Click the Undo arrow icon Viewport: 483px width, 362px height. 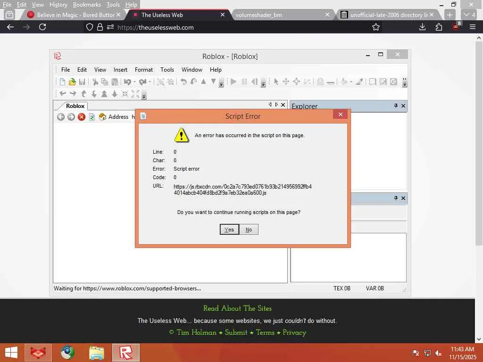(127, 82)
